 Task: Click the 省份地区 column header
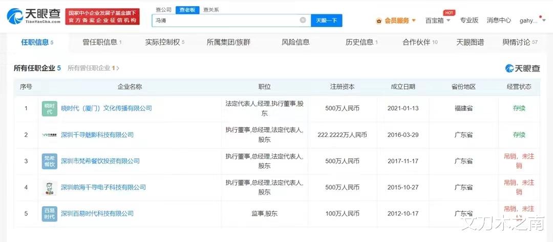click(x=463, y=86)
